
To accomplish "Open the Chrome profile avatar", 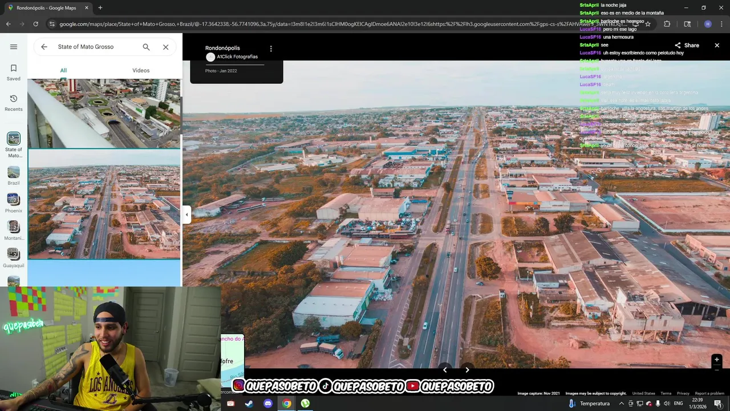I will (708, 24).
